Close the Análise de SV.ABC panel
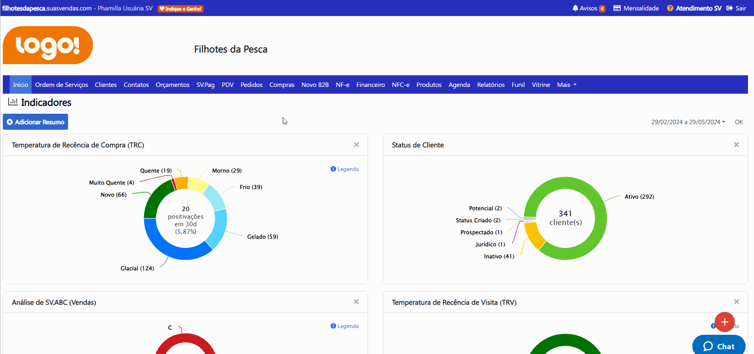This screenshot has height=354, width=754. [356, 302]
